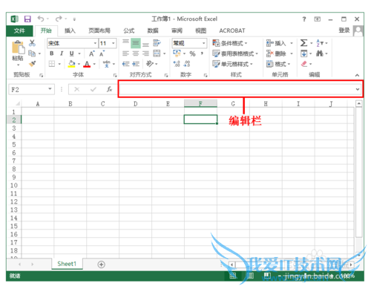This screenshot has width=371, height=289.
Task: Open 条件格式 conditional formatting menu
Action: pos(230,43)
